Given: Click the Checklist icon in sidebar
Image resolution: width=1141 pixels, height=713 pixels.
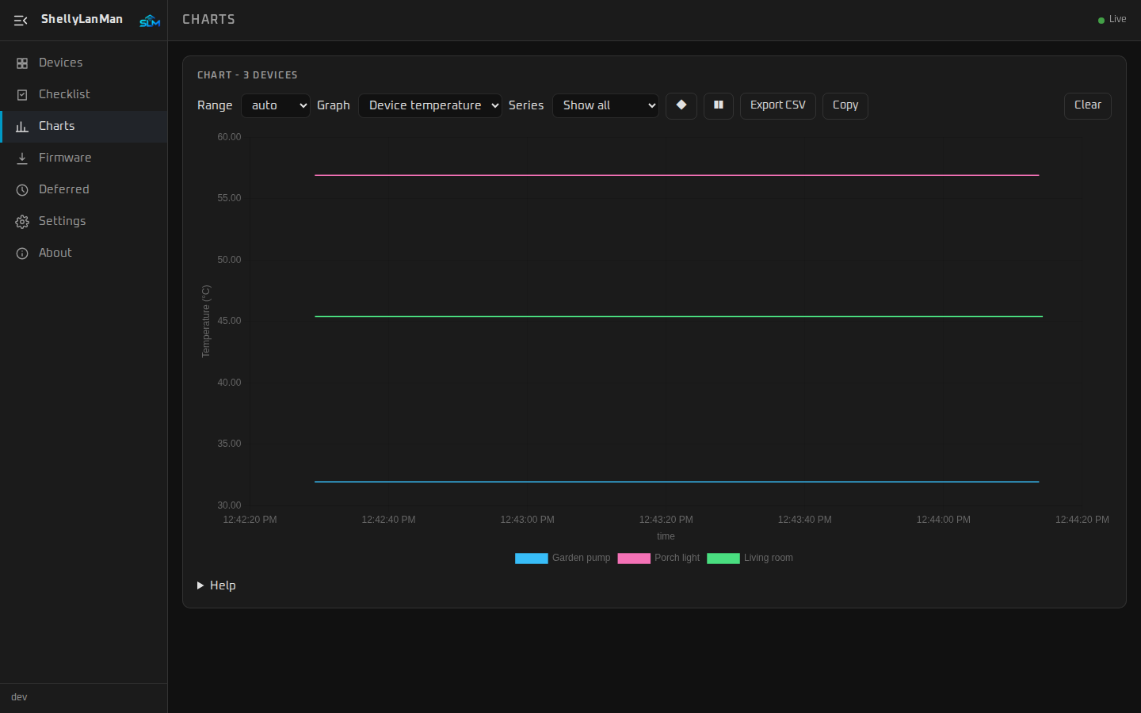Looking at the screenshot, I should (22, 95).
